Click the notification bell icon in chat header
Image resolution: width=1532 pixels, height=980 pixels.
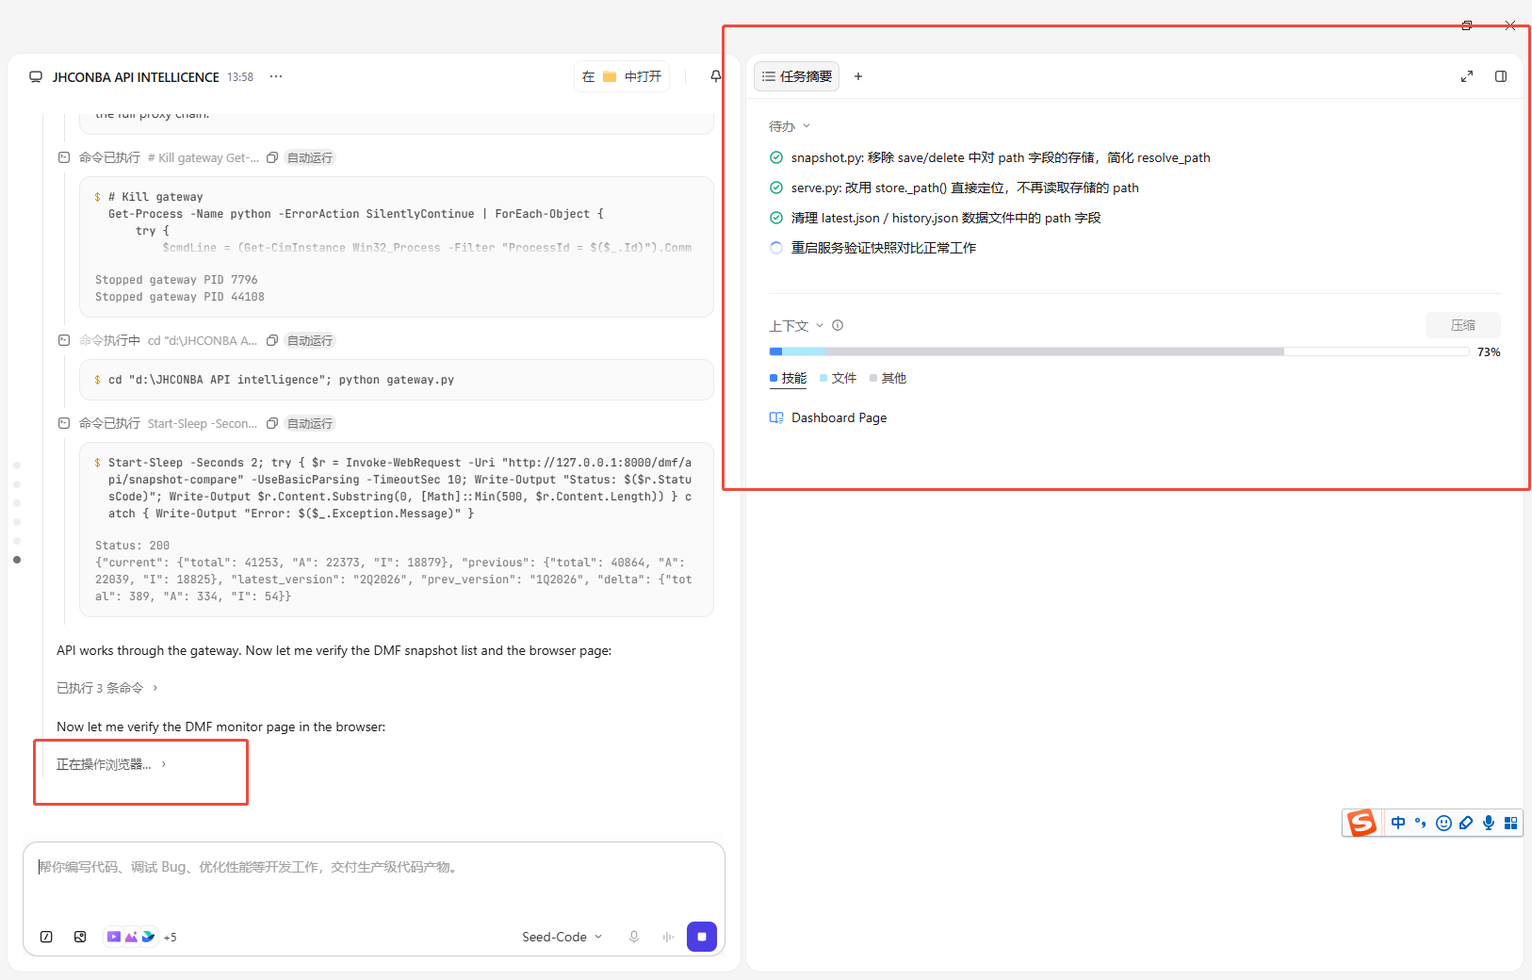point(716,76)
